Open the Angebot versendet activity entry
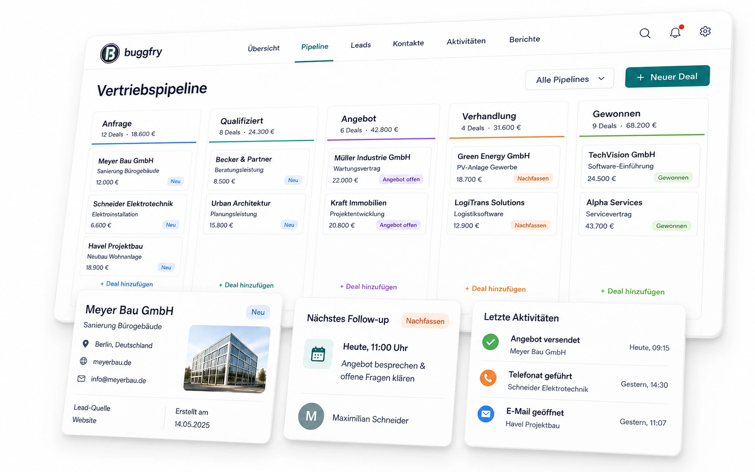This screenshot has height=472, width=755. click(x=576, y=345)
